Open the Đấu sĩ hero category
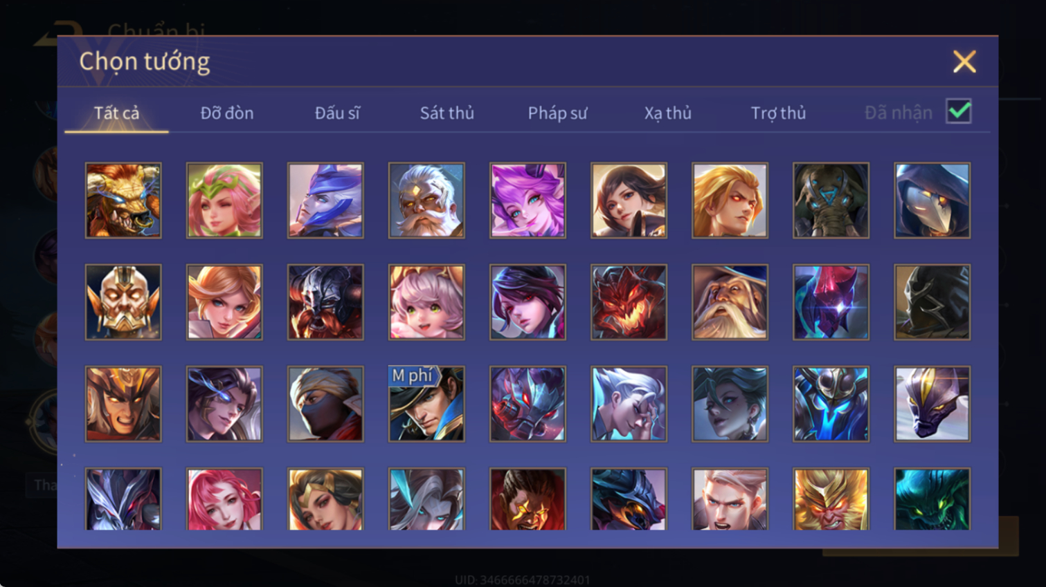1046x587 pixels. coord(337,113)
